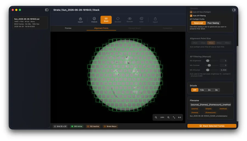Zoom out with the magnifier minus icon
The width and height of the screenshot is (247, 141).
pyautogui.click(x=156, y=117)
